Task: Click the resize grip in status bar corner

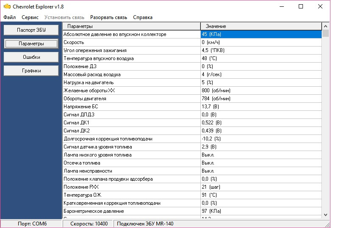Action: [327, 225]
